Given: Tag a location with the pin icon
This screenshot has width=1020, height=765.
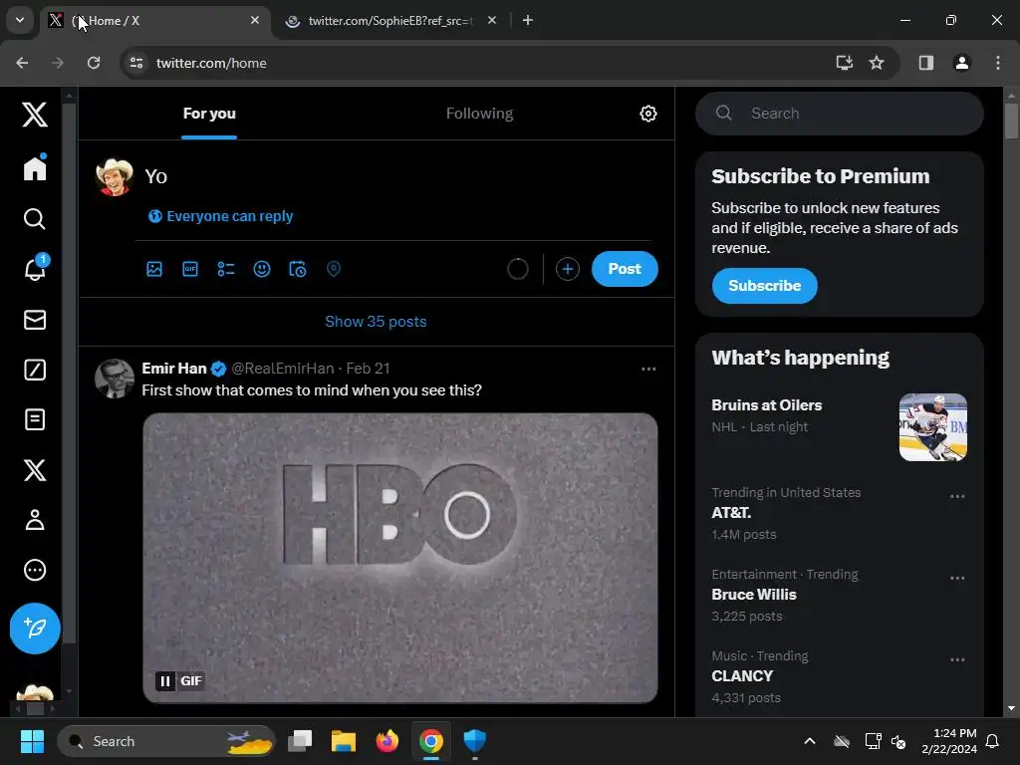Looking at the screenshot, I should tap(333, 269).
